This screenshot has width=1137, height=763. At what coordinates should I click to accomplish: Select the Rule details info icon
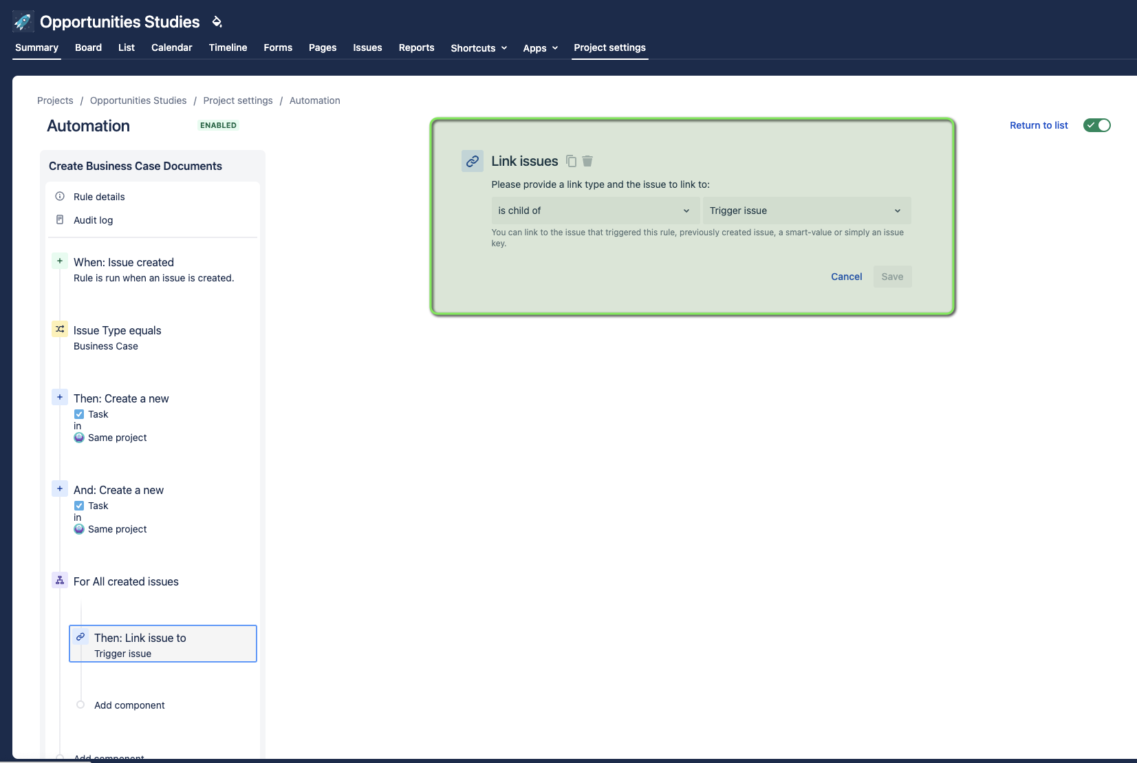click(60, 196)
